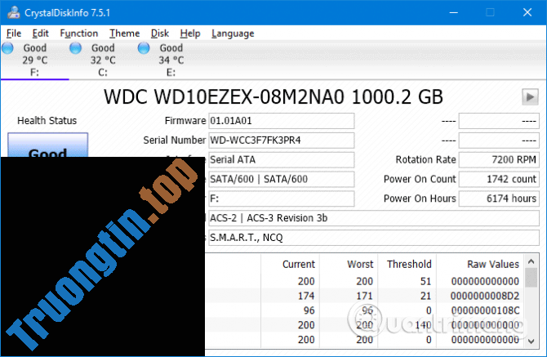Click the second empty ---- field
This screenshot has height=357, width=547.
[x=499, y=141]
